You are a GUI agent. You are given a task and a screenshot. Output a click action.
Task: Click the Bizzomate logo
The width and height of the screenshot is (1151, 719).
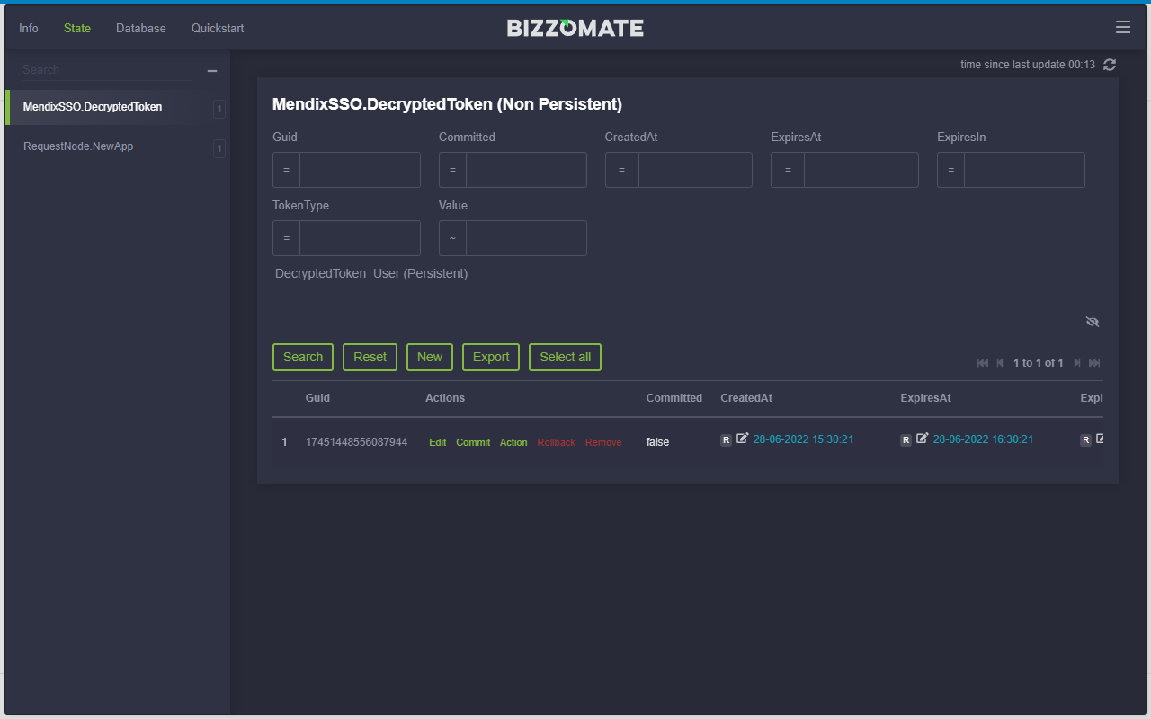[x=575, y=28]
